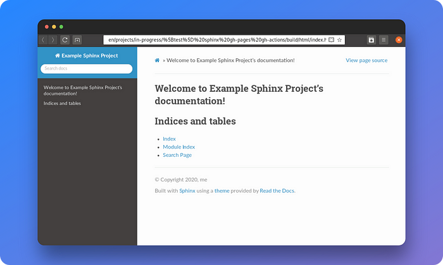Click the breadcrumb home icon

(x=157, y=60)
